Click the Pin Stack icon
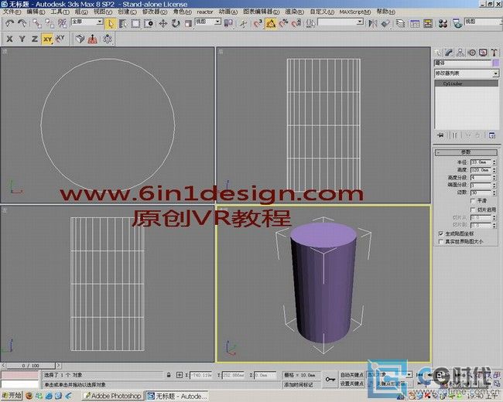Image resolution: width=503 pixels, height=402 pixels. coord(441,135)
